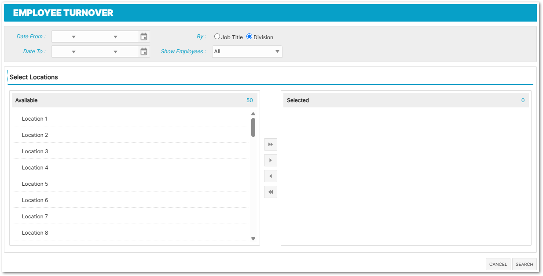
Task: Select the Job Title radio button
Action: [x=217, y=37]
